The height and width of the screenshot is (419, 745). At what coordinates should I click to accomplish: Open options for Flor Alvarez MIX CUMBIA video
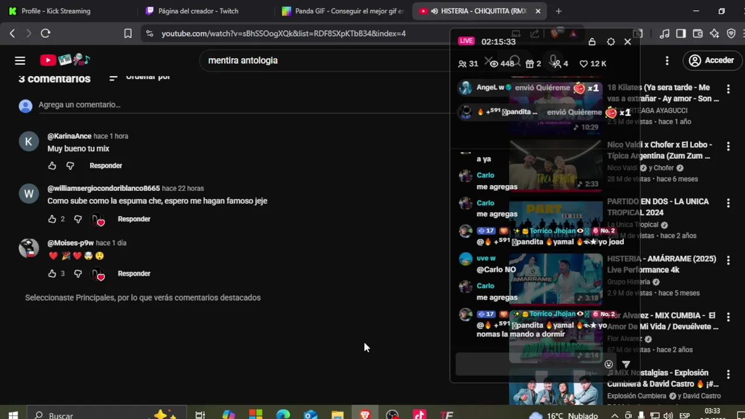pyautogui.click(x=728, y=317)
